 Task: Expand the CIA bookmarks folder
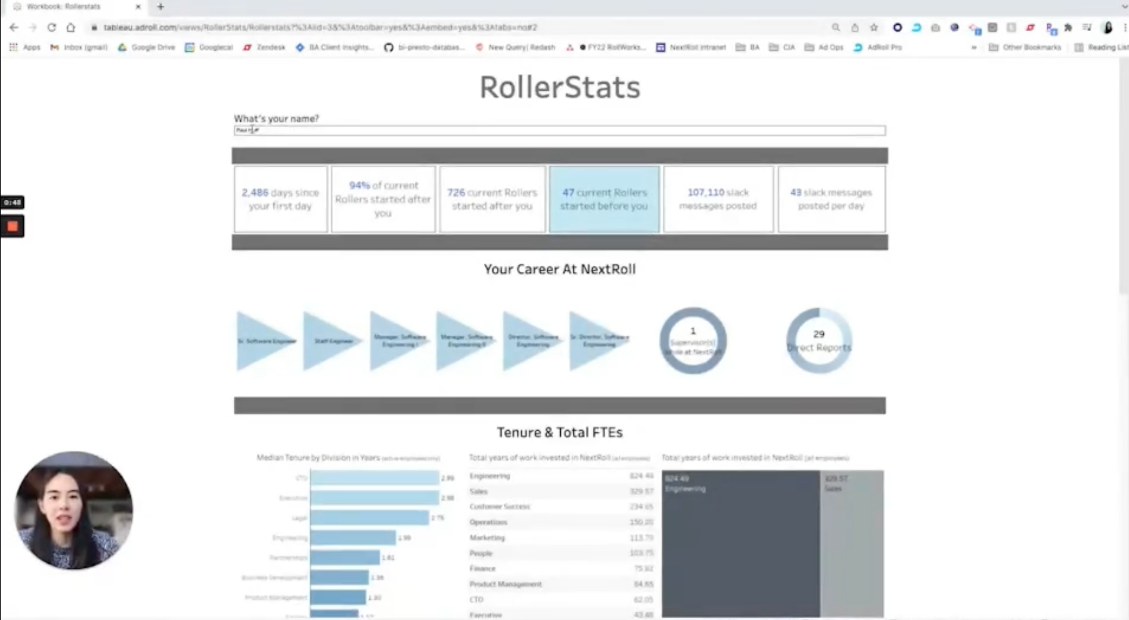782,47
